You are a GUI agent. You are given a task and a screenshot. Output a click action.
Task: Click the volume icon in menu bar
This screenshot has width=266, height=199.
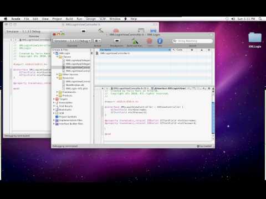(233, 19)
